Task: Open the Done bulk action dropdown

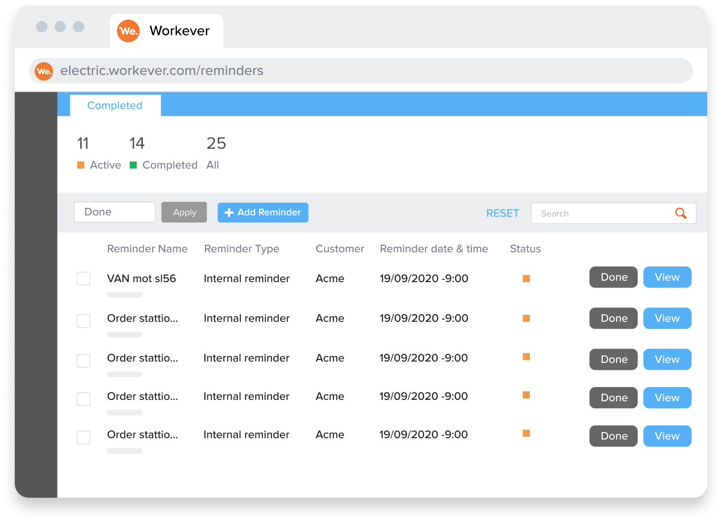Action: coord(114,212)
